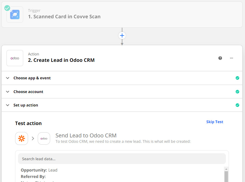Expand the Choose app & event chevron
Image resolution: width=245 pixels, height=182 pixels.
coord(8,78)
